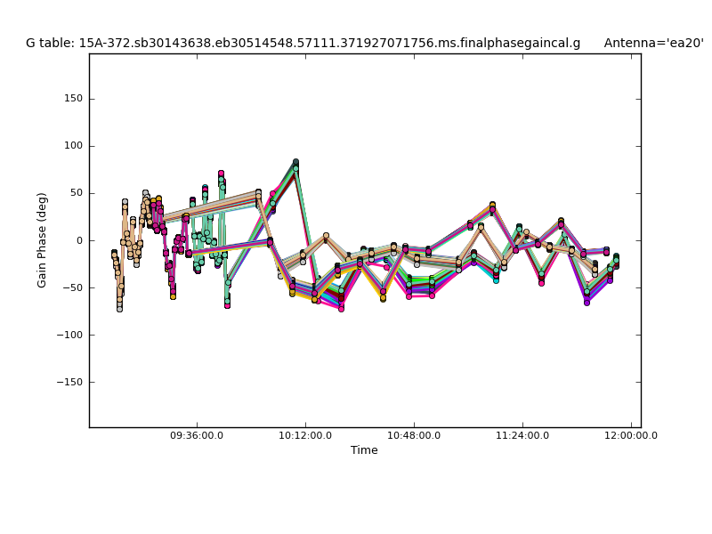Click the 50 y-axis tick label
This screenshot has width=712, height=534.
pyautogui.click(x=75, y=193)
